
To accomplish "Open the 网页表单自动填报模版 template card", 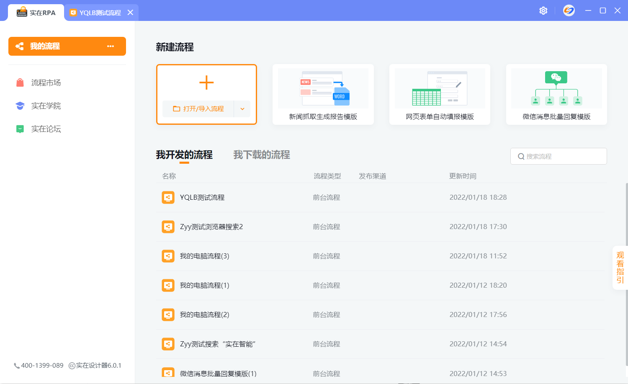I will click(440, 94).
